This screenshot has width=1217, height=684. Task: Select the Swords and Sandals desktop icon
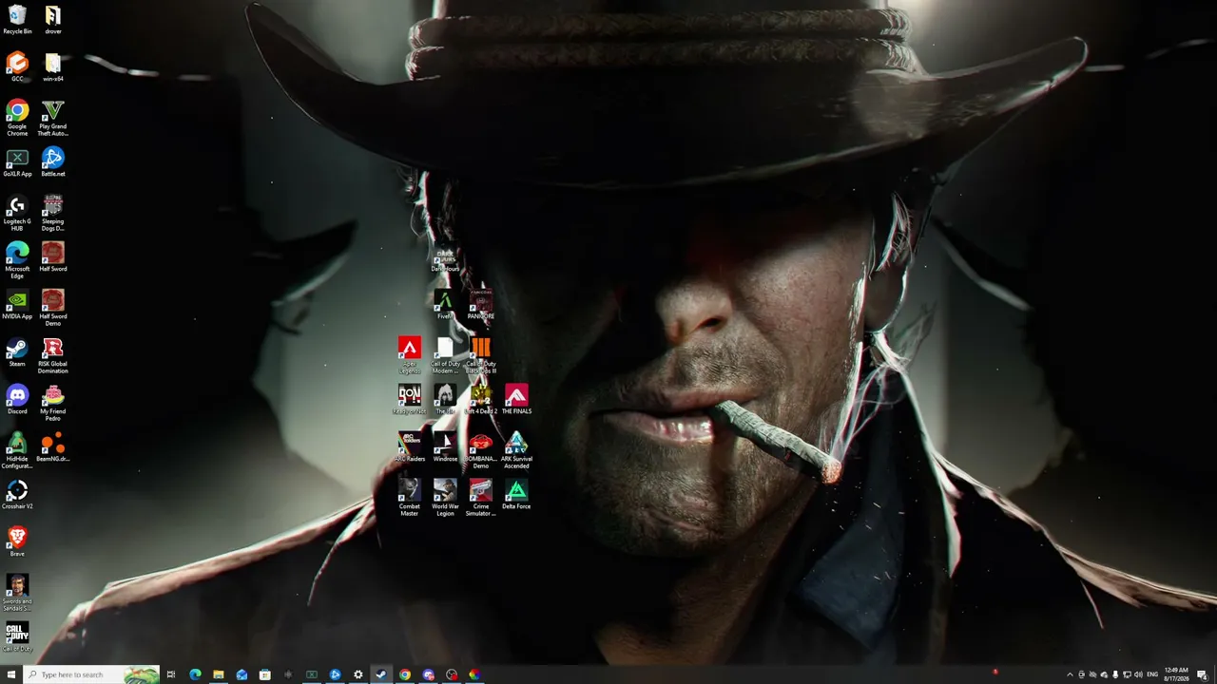pos(17,592)
